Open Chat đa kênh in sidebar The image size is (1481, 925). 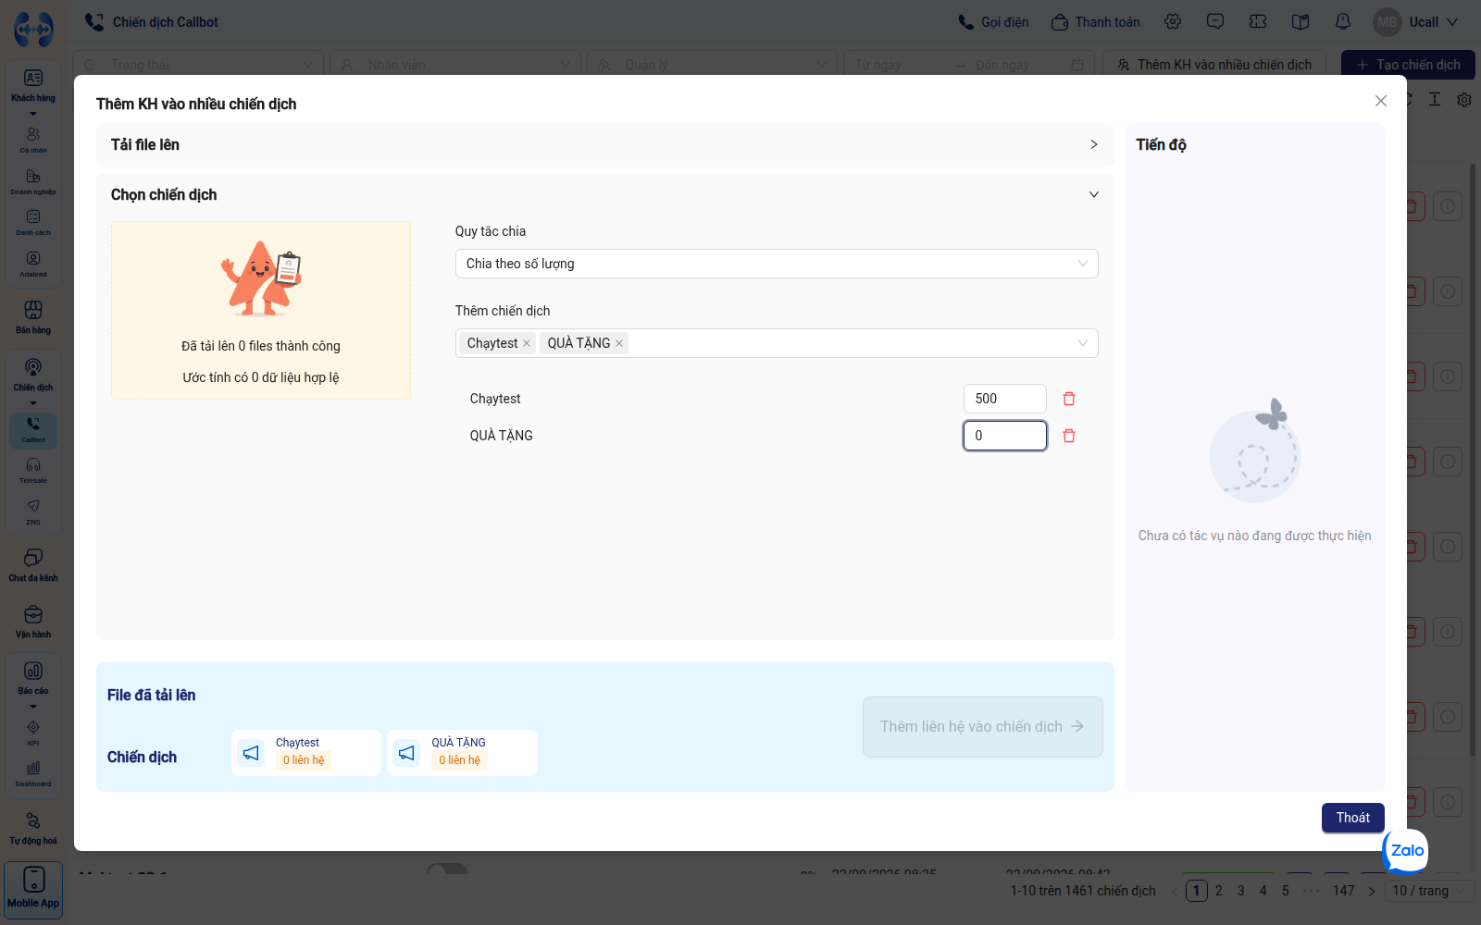(33, 564)
